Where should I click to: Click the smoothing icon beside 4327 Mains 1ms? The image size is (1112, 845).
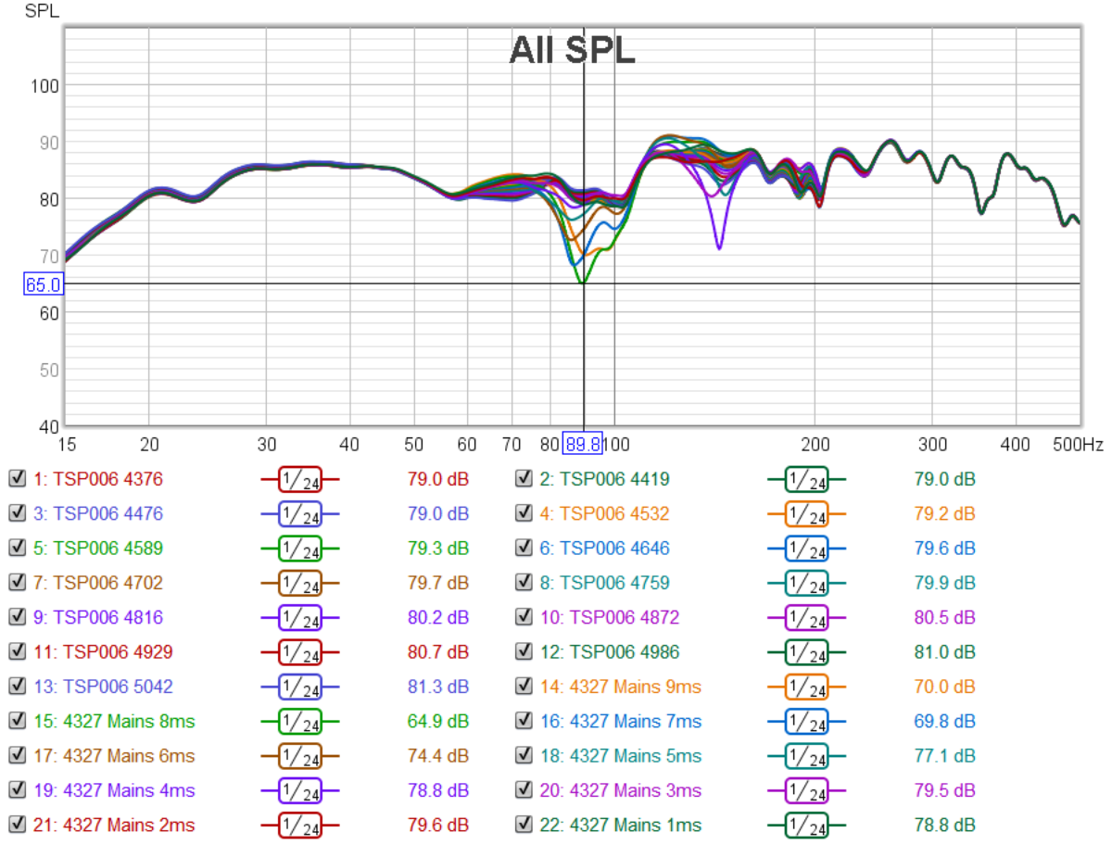806,825
